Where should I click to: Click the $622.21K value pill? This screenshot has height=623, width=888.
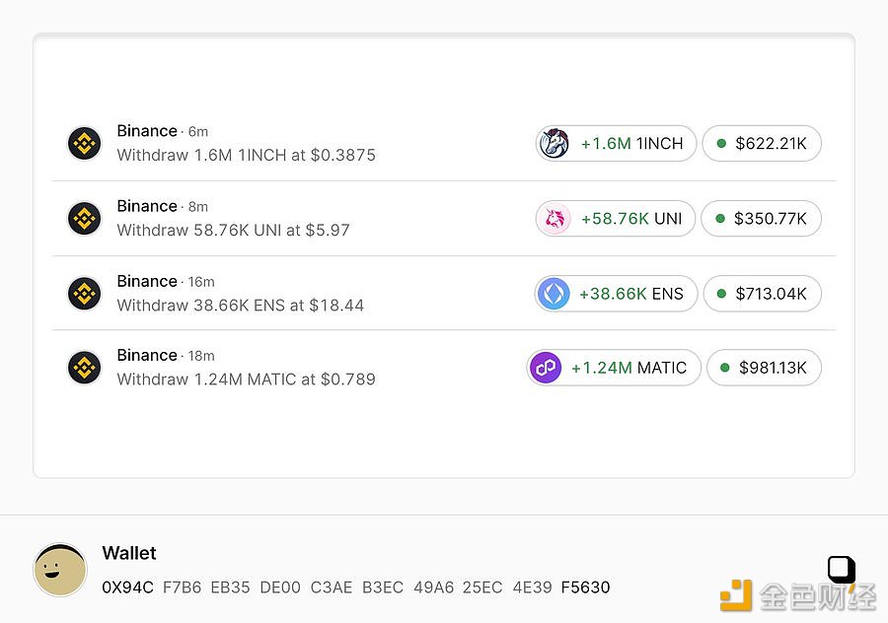point(762,143)
